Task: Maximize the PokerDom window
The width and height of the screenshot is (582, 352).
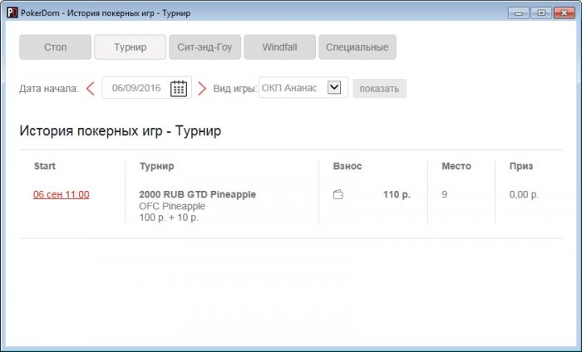Action: pos(541,13)
